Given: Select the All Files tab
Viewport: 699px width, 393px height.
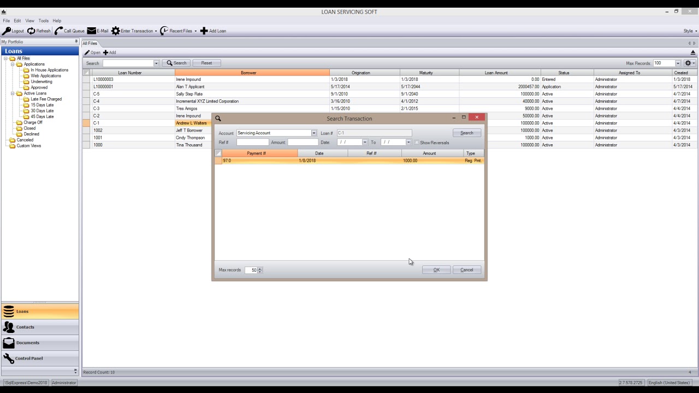Looking at the screenshot, I should coord(90,43).
